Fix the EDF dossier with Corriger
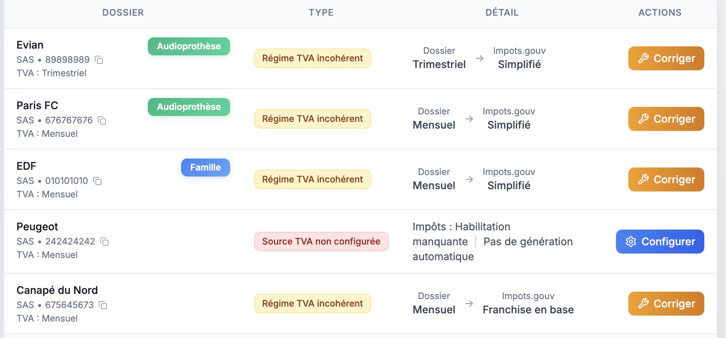The image size is (726, 338). point(666,179)
